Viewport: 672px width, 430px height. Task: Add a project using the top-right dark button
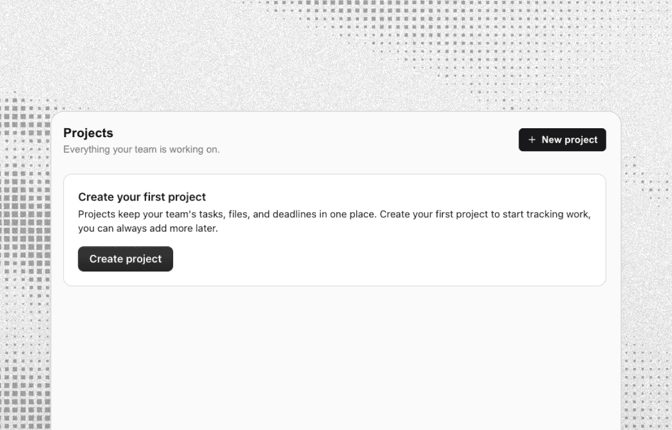pos(562,140)
